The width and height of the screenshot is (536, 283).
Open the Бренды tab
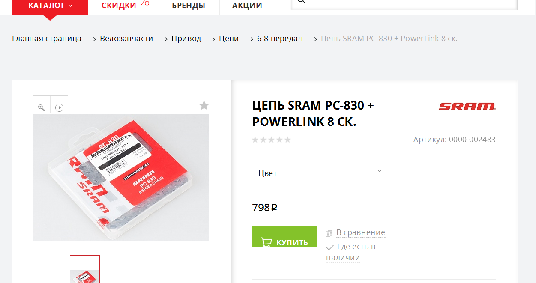click(189, 6)
